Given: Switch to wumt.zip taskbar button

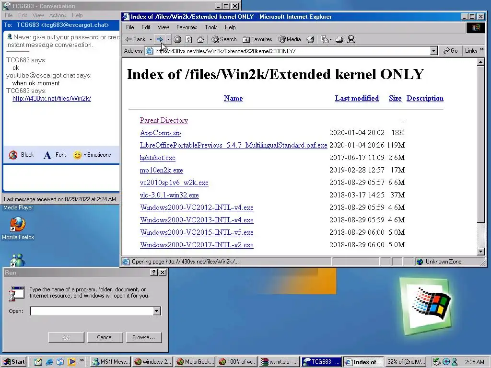Looking at the screenshot, I should point(280,362).
